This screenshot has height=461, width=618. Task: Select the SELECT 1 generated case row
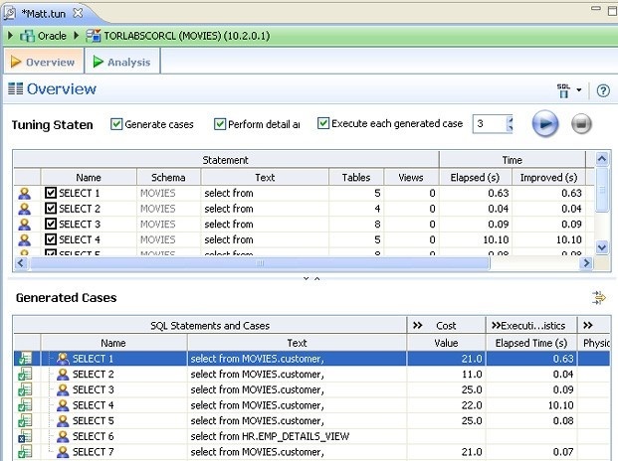coord(311,359)
